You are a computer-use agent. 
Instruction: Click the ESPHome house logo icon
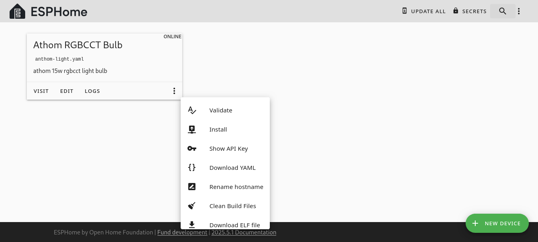click(x=17, y=12)
